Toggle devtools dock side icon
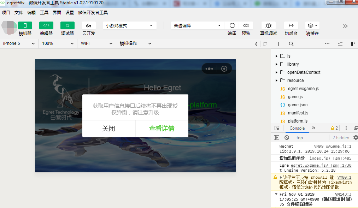Image resolution: width=358 pixels, height=208 pixels. click(356, 128)
